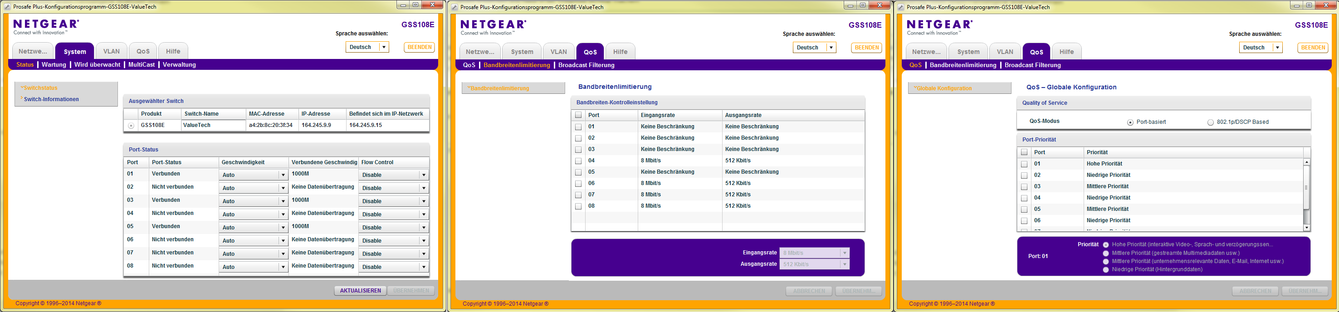Switch to the VLAN tab in the Switchstatus window
Screen dimensions: 1339x312
click(x=111, y=52)
